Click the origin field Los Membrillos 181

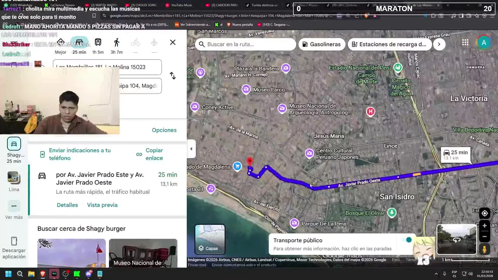(107, 67)
